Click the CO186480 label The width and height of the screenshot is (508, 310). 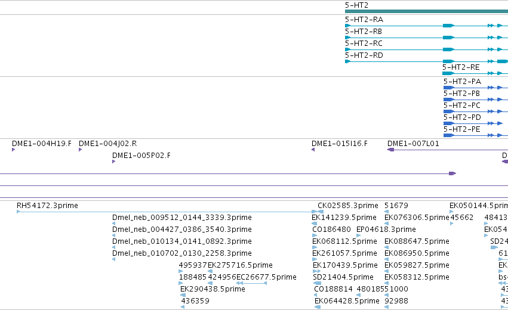(331, 230)
